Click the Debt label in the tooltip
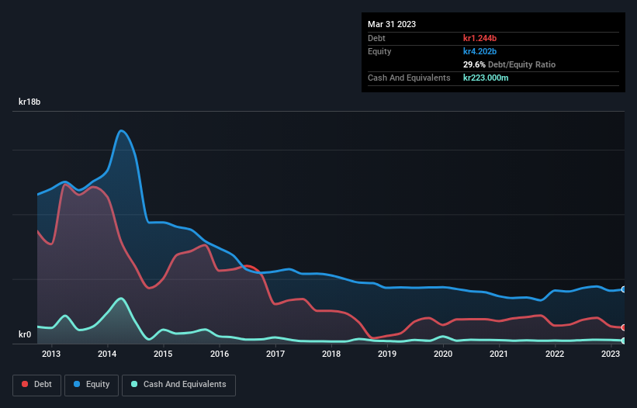 coord(376,38)
